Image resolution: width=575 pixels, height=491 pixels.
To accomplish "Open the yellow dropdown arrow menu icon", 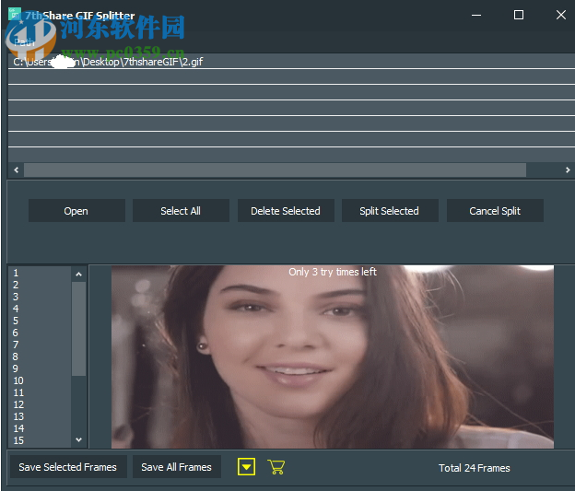I will (x=246, y=467).
